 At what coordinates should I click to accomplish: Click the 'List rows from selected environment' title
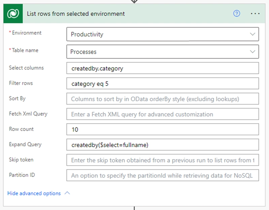[x=76, y=14]
